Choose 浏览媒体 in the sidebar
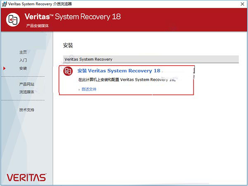The width and height of the screenshot is (248, 186). click(x=27, y=92)
